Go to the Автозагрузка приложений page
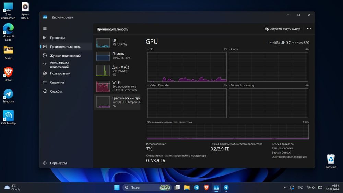The height and width of the screenshot is (193, 343). point(66,64)
